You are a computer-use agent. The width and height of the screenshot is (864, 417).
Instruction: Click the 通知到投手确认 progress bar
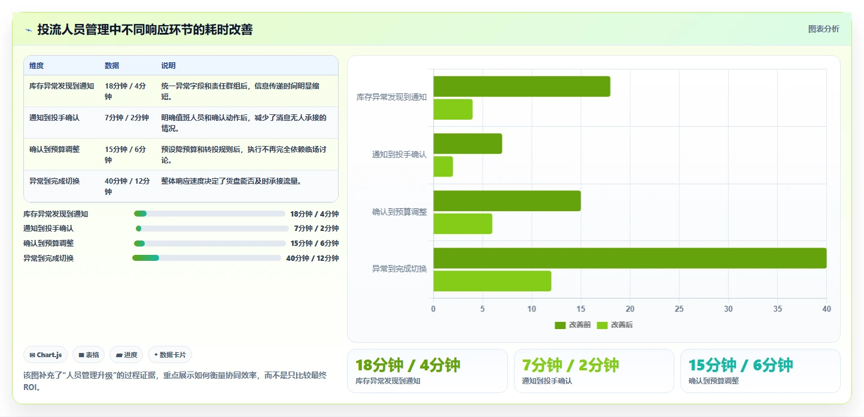click(x=212, y=229)
